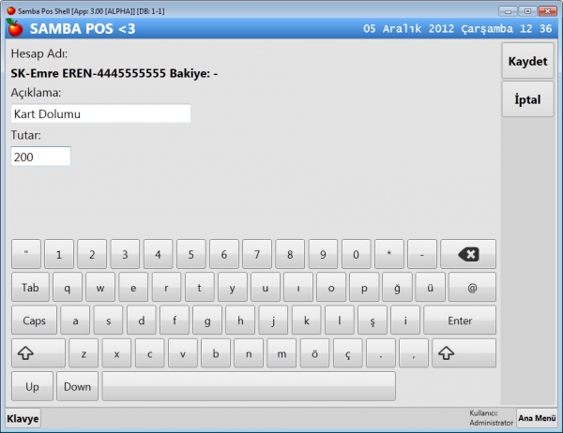Image resolution: width=563 pixels, height=433 pixels.
Task: Tap the a key
Action: [75, 321]
